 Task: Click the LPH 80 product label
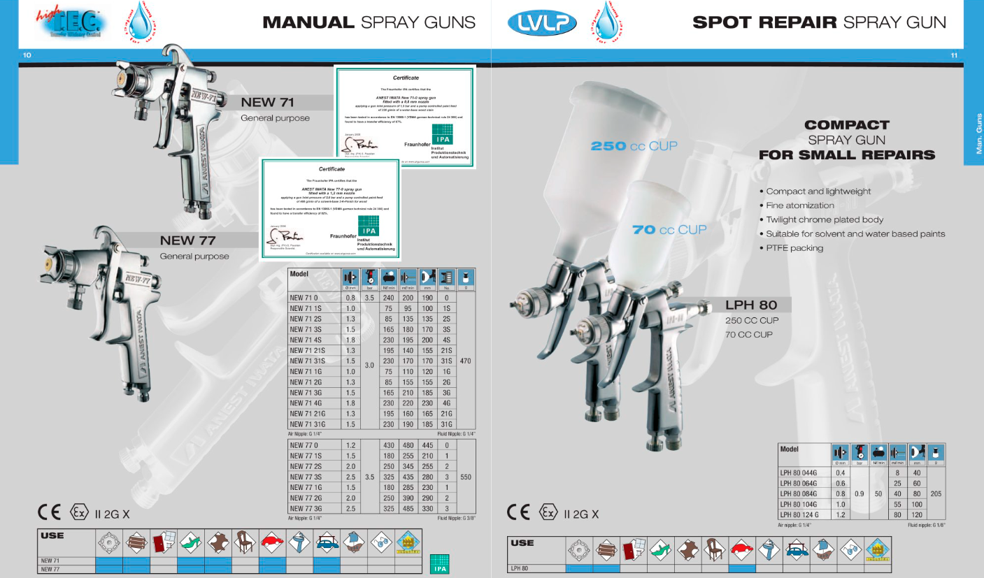pos(751,305)
